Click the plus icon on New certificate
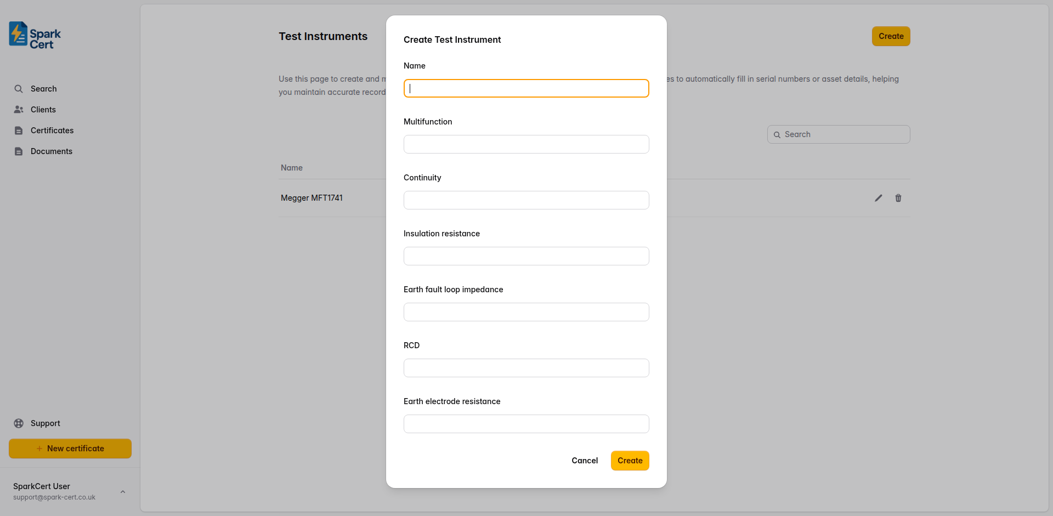Viewport: 1053px width, 516px height. tap(38, 448)
